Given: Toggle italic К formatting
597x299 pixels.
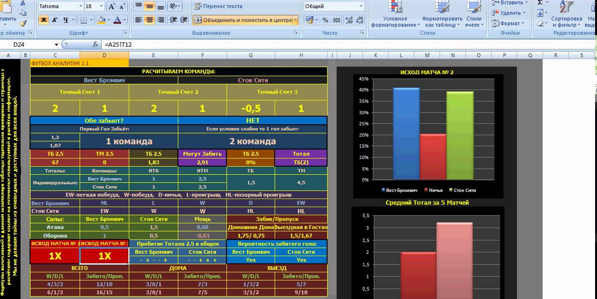Looking at the screenshot, I should point(54,20).
